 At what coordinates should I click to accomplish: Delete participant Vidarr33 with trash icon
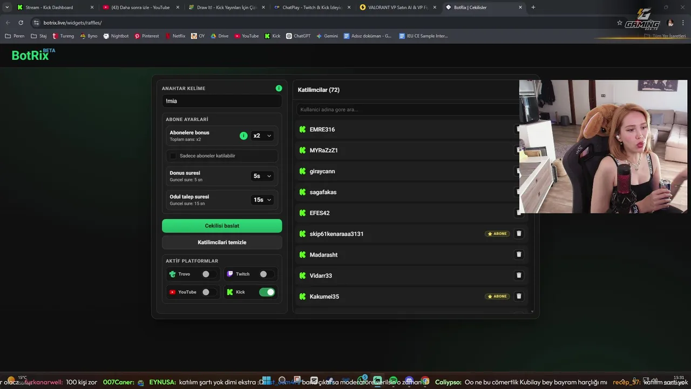[x=519, y=276]
